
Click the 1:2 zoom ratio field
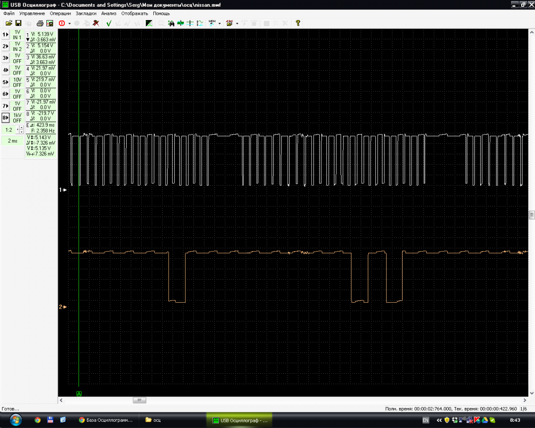pos(9,130)
